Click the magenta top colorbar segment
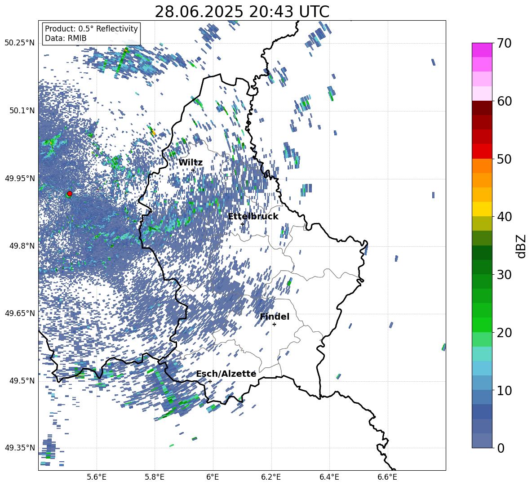This screenshot has height=486, width=532. [482, 50]
